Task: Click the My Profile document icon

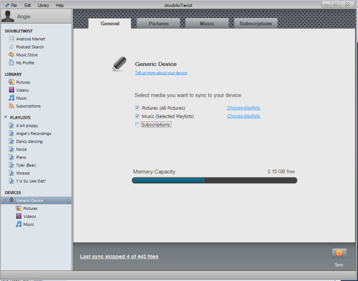Action: click(x=11, y=63)
